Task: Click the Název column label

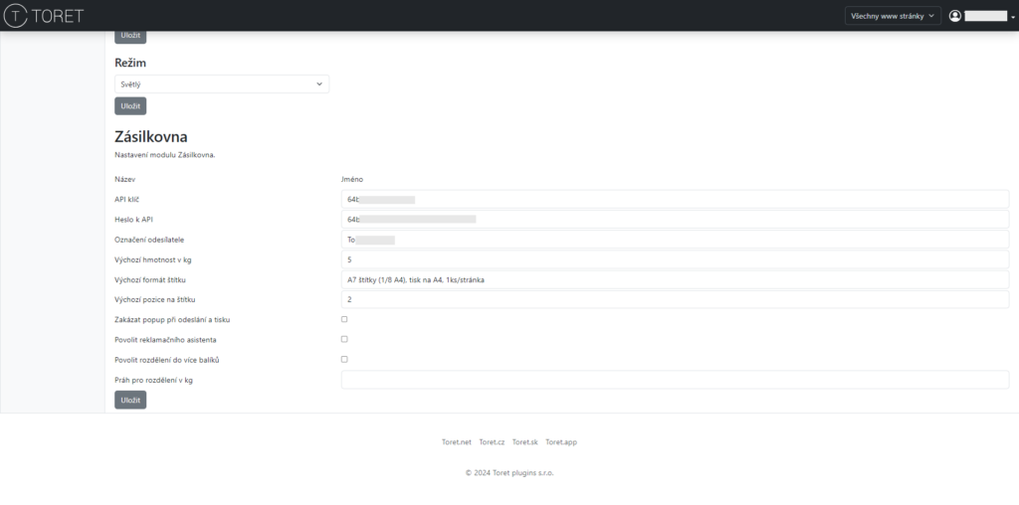Action: click(x=124, y=179)
